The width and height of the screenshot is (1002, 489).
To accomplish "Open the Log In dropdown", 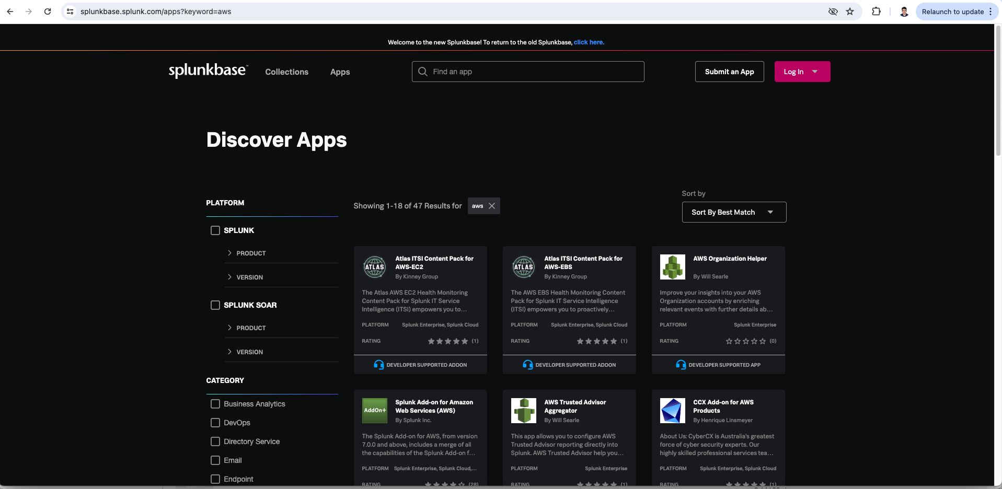I will [802, 72].
